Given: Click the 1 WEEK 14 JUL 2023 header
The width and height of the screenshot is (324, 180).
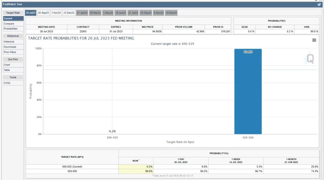Looking at the screenshot, I should tap(236, 161).
